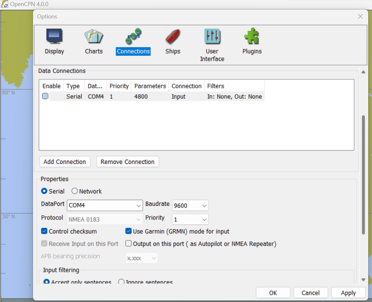The height and width of the screenshot is (302, 372).
Task: Close the Options dialog with X
Action: [x=360, y=17]
